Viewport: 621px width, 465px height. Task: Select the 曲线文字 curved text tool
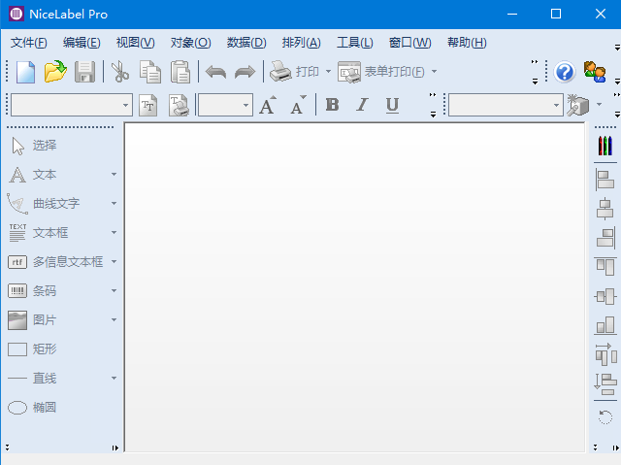(55, 203)
